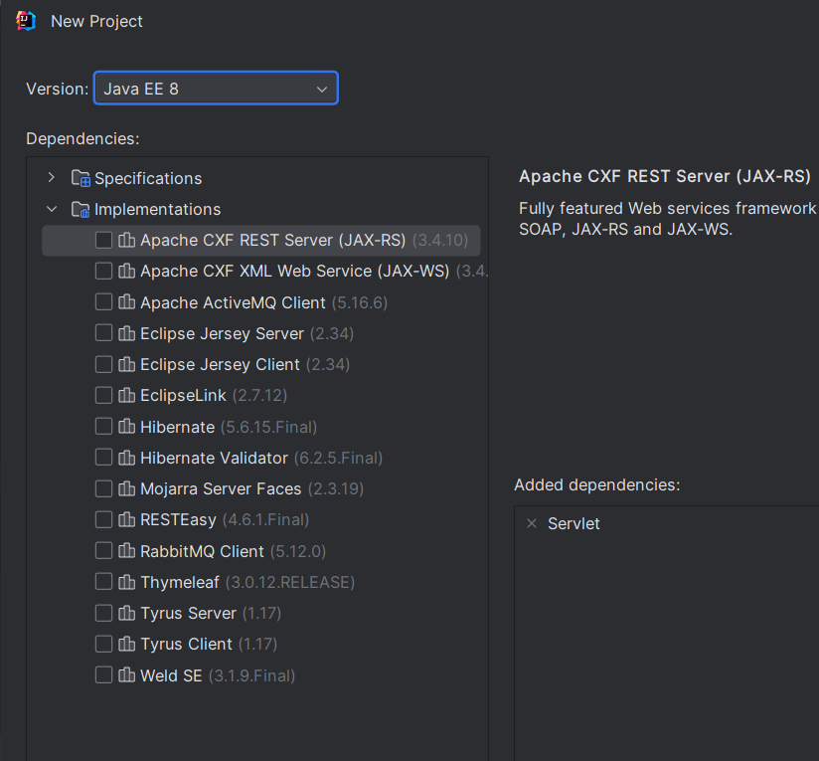Viewport: 819px width, 761px height.
Task: Expand the Specifications tree node
Action: [52, 178]
